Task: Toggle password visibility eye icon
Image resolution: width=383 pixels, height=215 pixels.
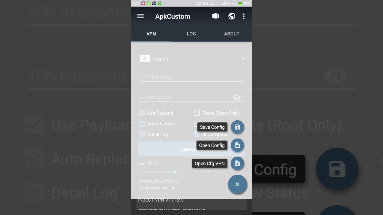Action: 237,98
